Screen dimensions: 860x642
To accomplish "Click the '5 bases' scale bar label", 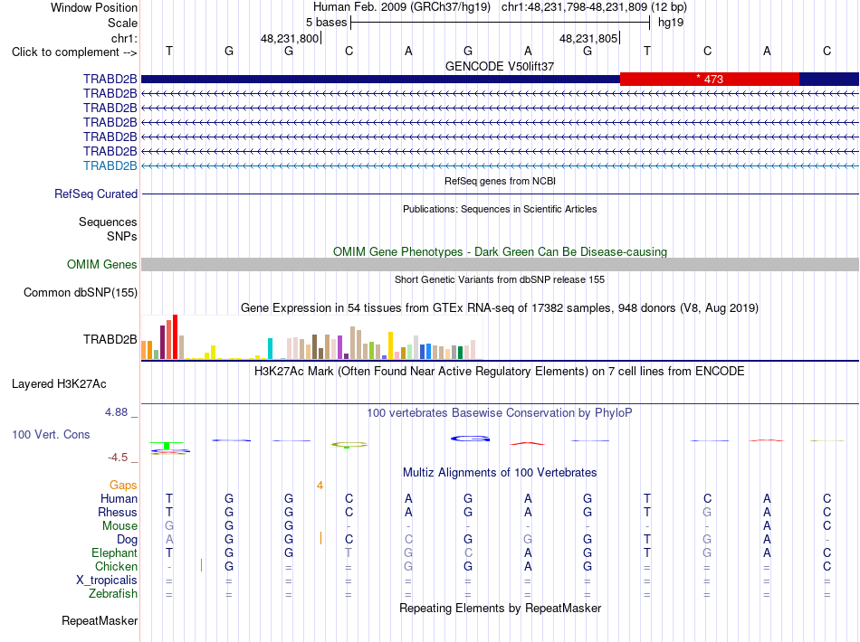I will 326,23.
